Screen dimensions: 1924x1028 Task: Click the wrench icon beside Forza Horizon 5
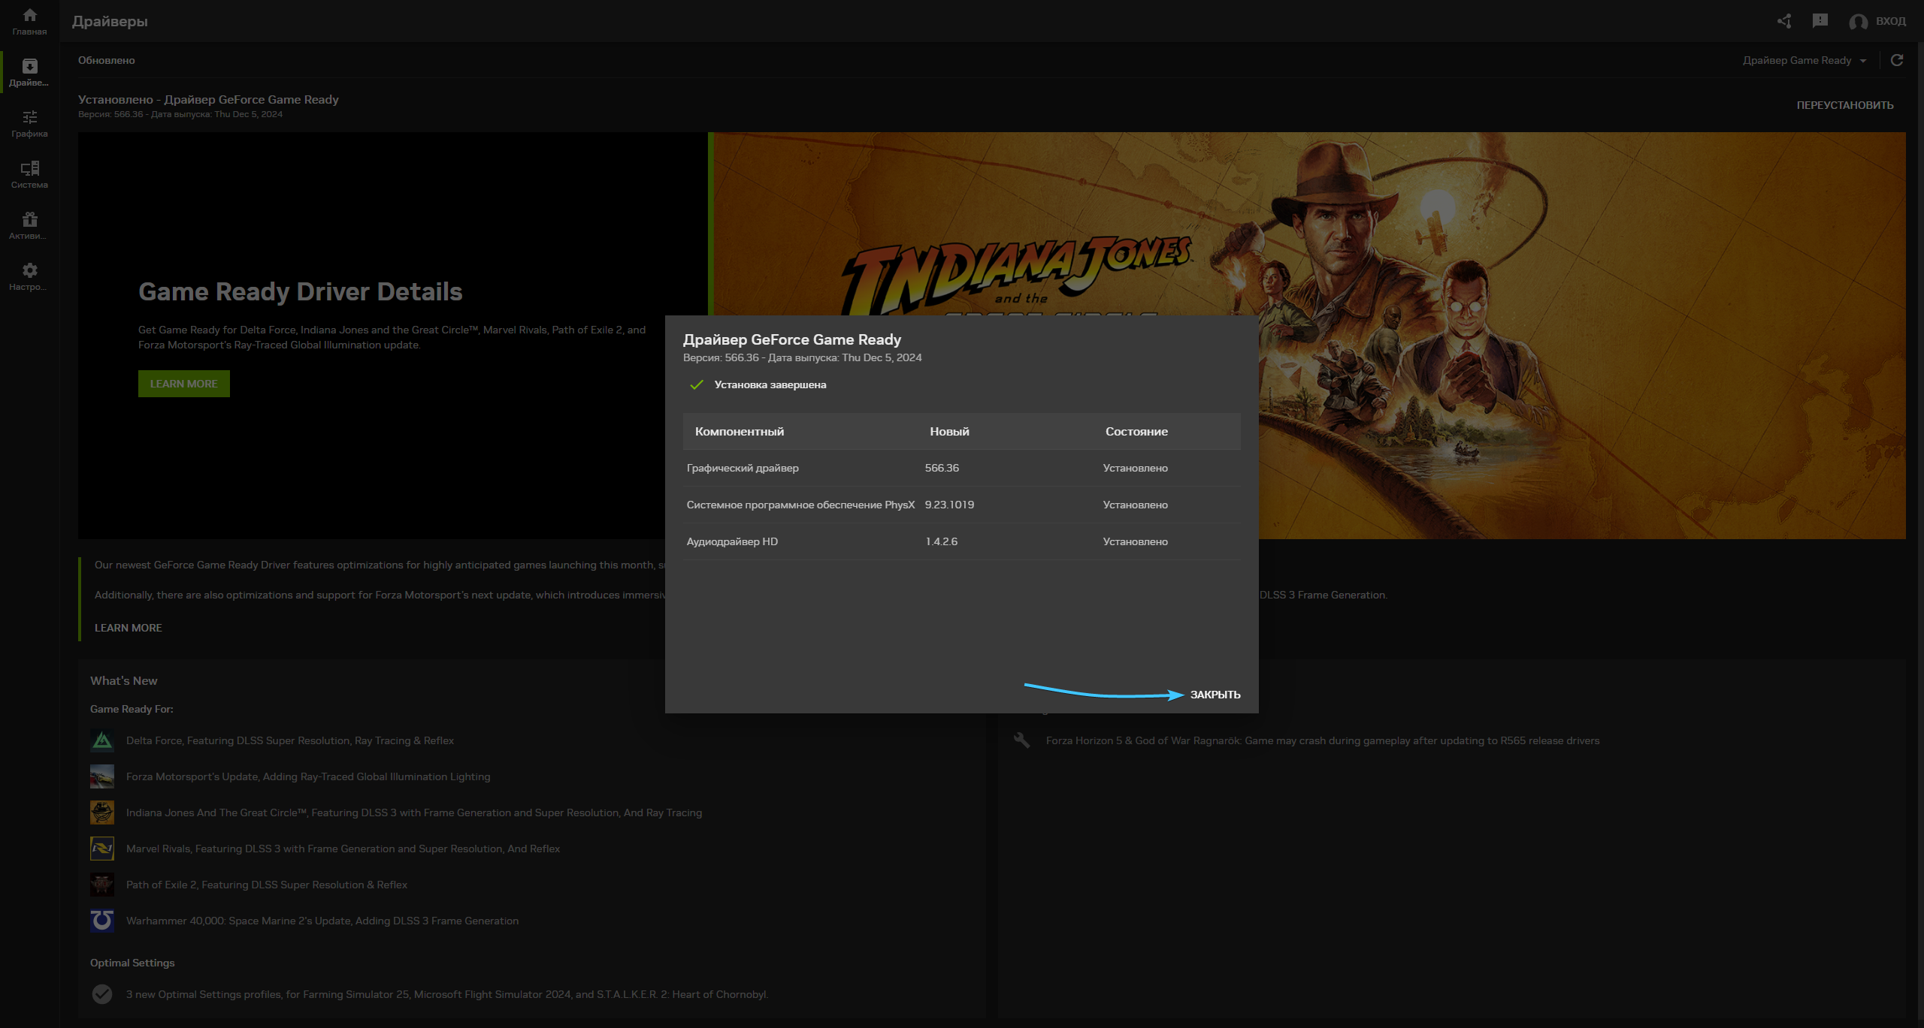[x=1021, y=740]
